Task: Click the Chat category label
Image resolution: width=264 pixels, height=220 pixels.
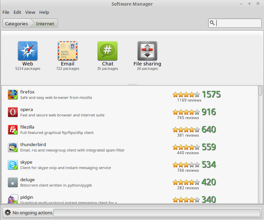Action: (x=107, y=64)
